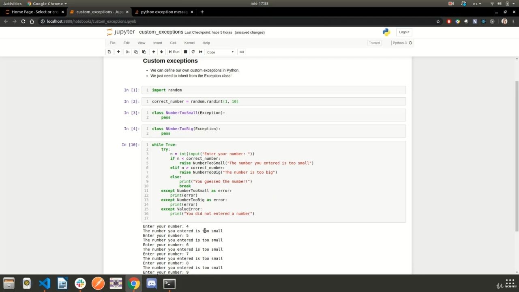Open Google Chrome from the dock
This screenshot has height=292, width=519.
tap(134, 283)
